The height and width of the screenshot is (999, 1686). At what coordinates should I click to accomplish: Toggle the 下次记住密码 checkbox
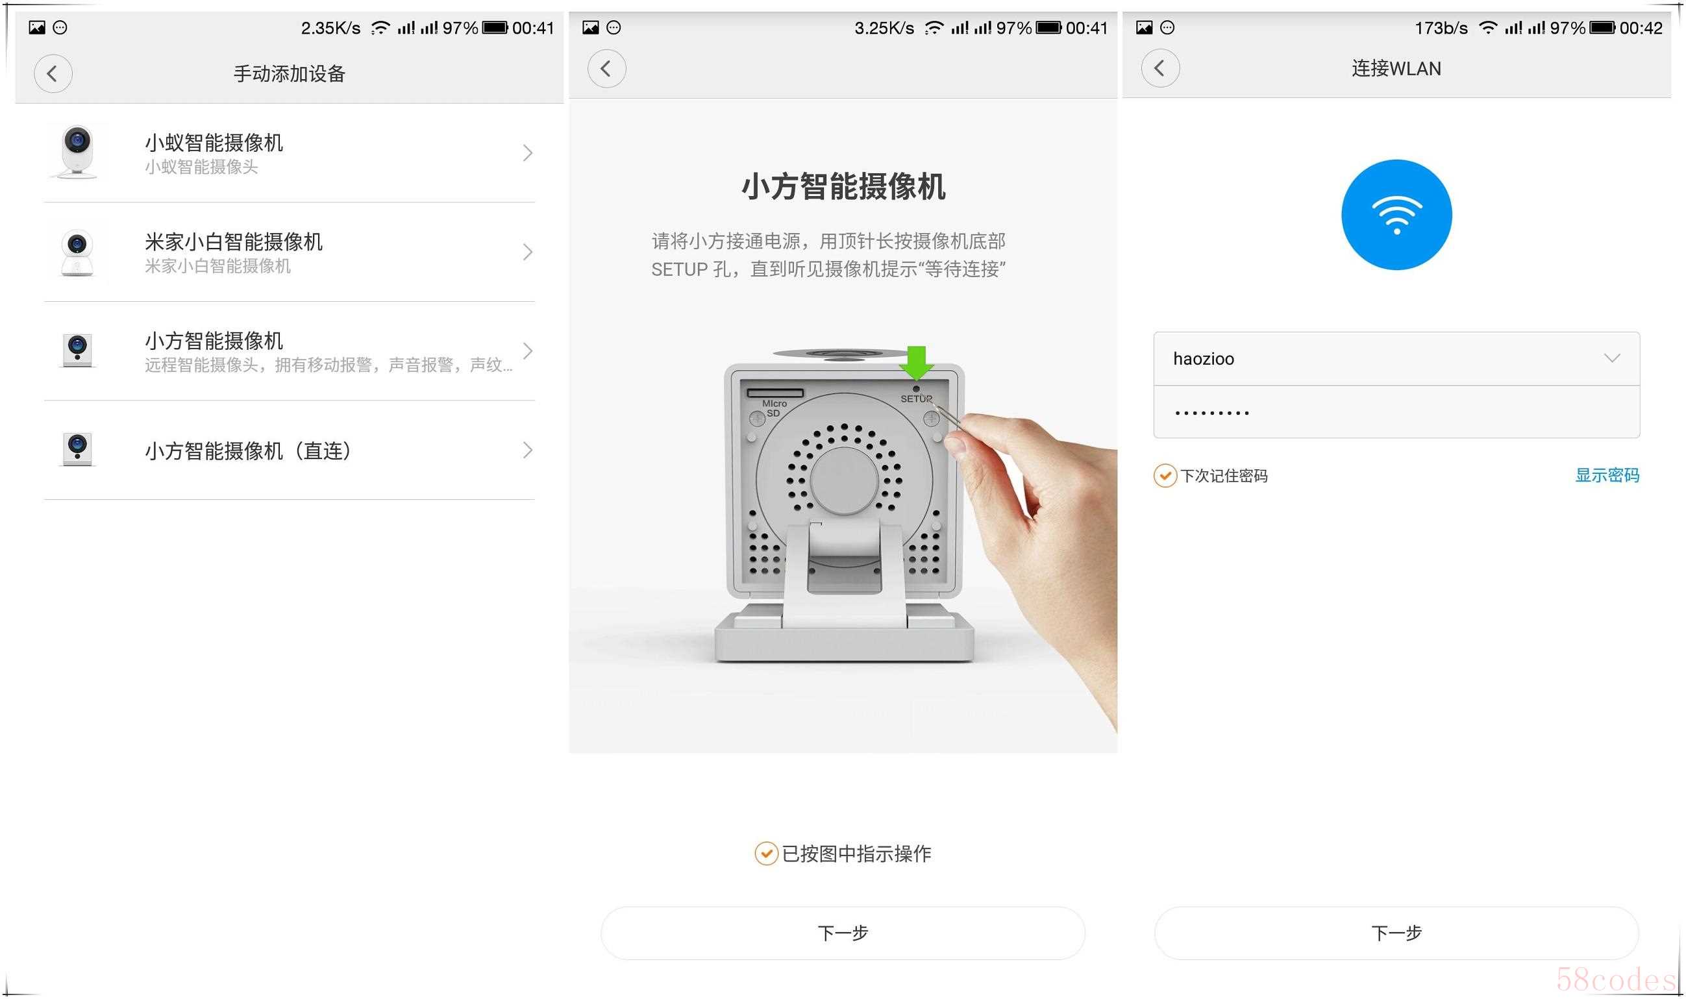[x=1165, y=476]
